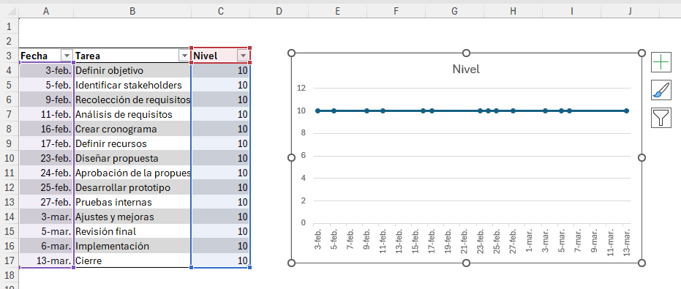Open the Fecha column filter dropdown
The image size is (681, 289).
tap(67, 56)
